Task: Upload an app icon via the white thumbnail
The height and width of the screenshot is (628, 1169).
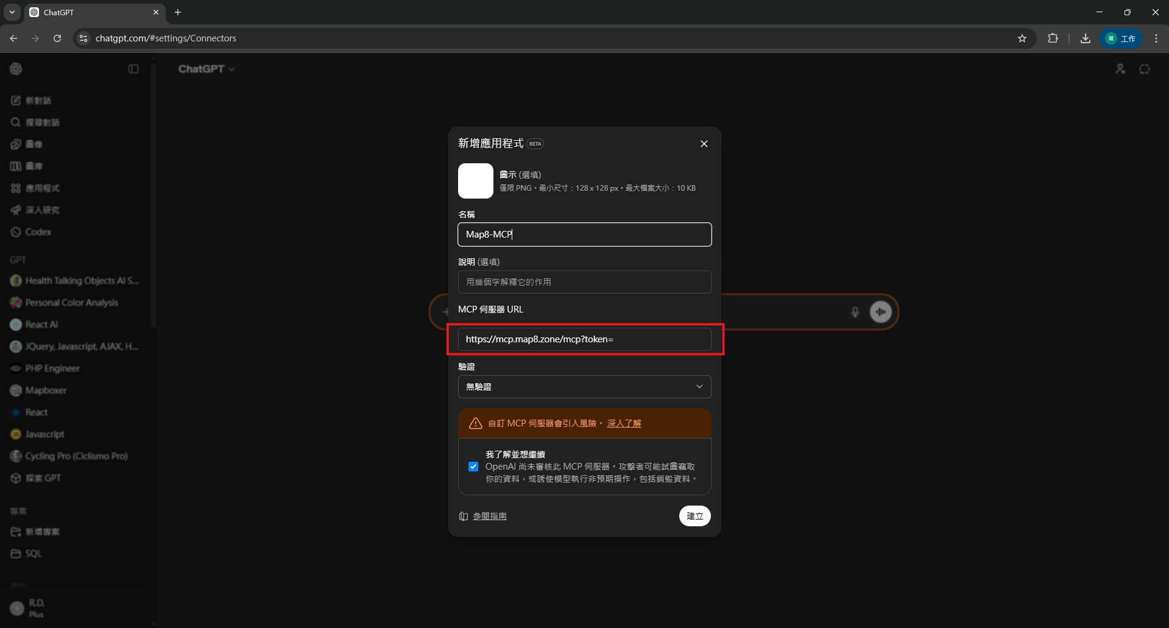Action: (x=476, y=181)
